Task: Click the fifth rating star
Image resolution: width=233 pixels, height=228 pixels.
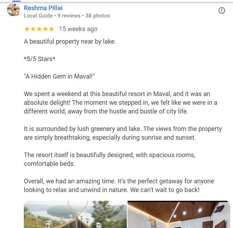Action: tap(51, 29)
